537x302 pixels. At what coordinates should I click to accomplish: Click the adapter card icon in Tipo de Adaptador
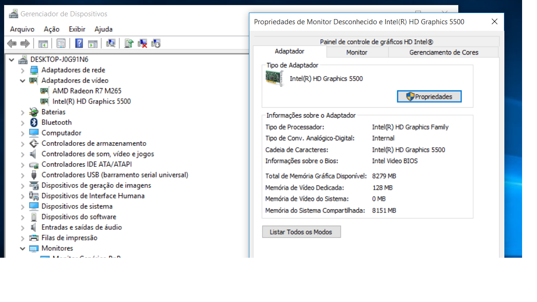click(274, 78)
